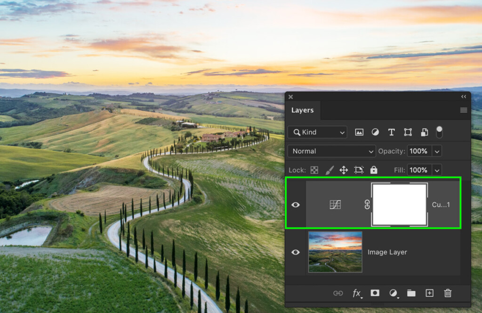This screenshot has width=482, height=313.
Task: Lock all padlock icon
Action: 373,170
